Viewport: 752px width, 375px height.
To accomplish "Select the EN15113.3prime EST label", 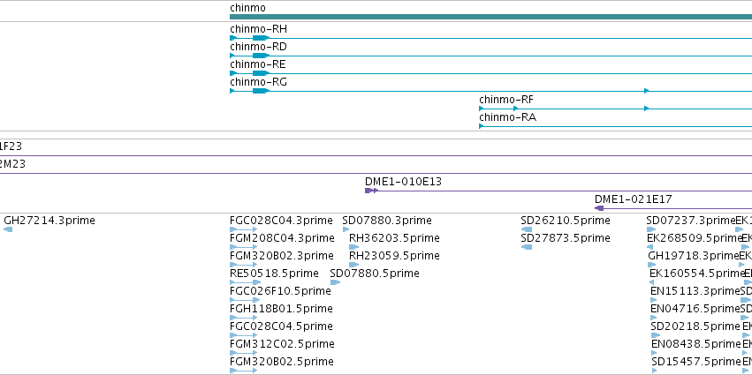I will 695,291.
